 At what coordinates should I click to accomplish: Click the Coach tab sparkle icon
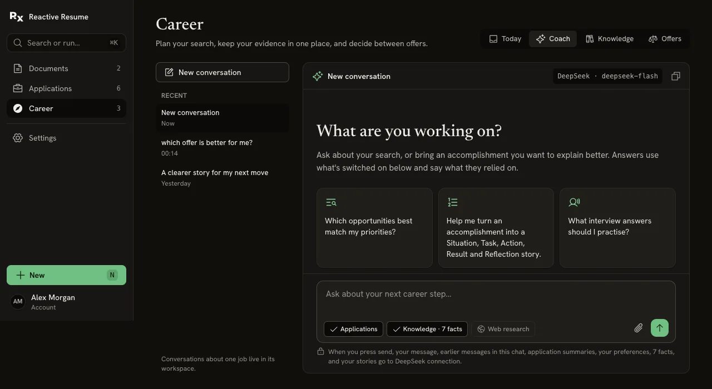pos(540,39)
